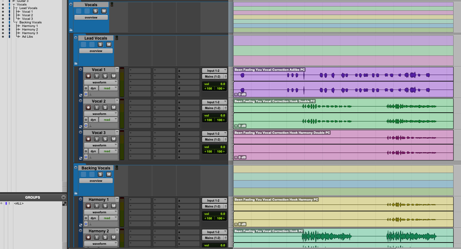Click the blue timebase selector on Vocal 2
Screen dimensions: 461x249
(86, 125)
